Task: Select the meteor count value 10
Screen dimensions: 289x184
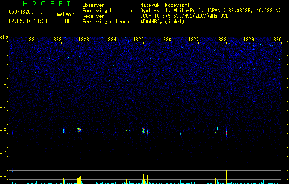Action: (x=67, y=21)
